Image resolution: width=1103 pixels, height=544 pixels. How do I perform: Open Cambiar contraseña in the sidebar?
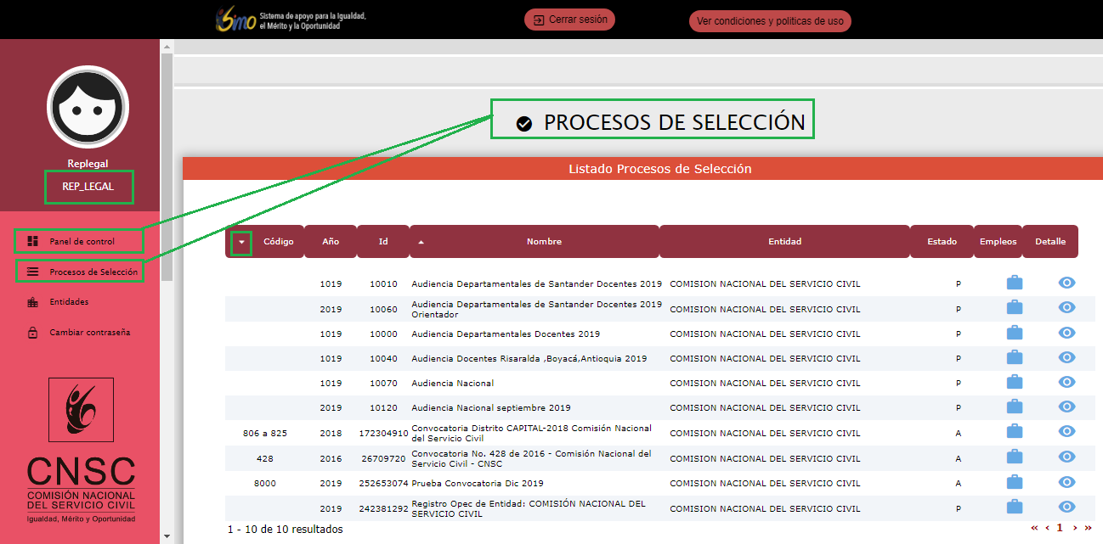[88, 333]
